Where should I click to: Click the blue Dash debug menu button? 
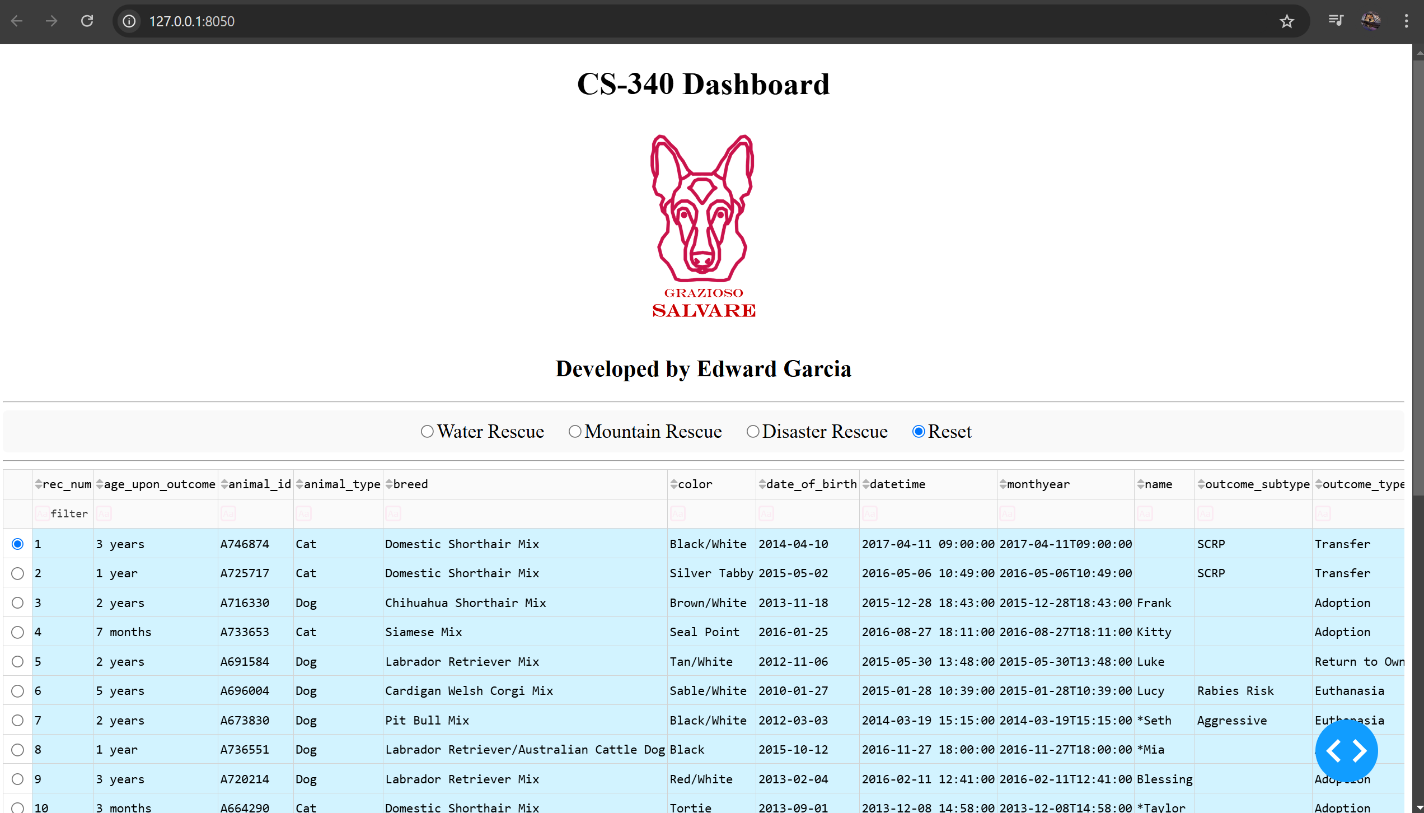[x=1347, y=751]
